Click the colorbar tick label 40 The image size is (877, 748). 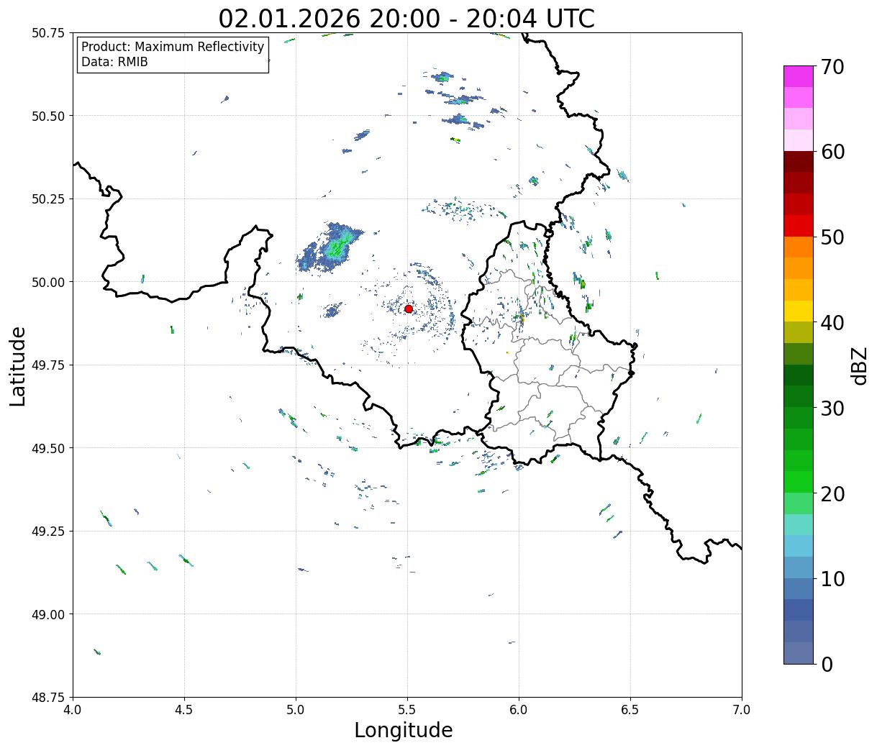coord(832,322)
